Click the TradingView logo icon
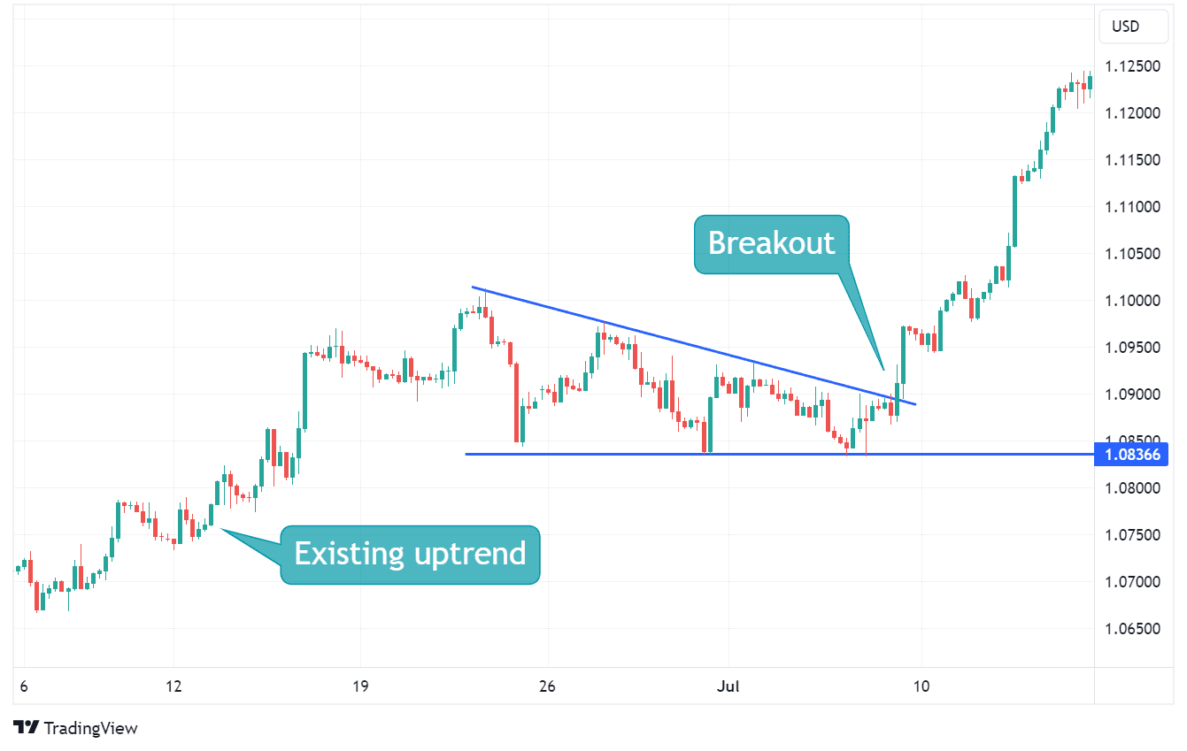Screen dimensions: 1187x751 pyautogui.click(x=27, y=728)
